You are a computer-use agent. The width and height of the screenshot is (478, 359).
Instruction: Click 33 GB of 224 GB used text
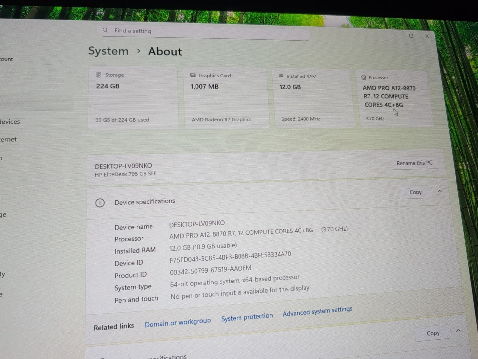tap(122, 120)
